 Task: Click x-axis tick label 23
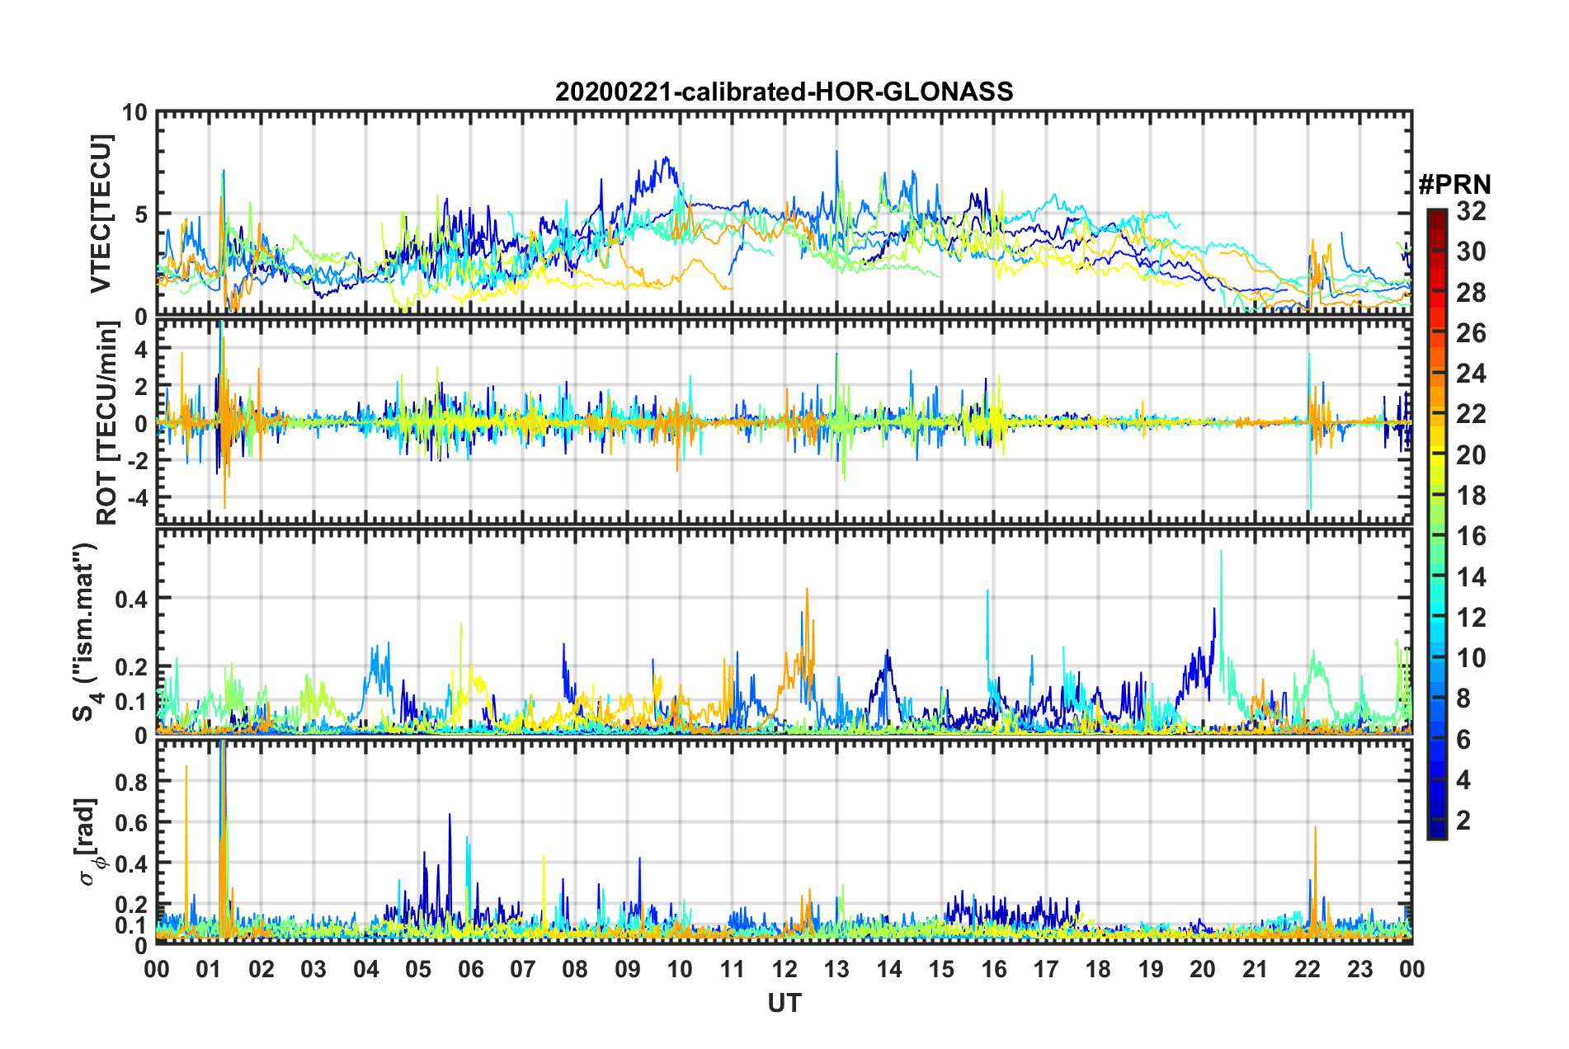point(1359,969)
